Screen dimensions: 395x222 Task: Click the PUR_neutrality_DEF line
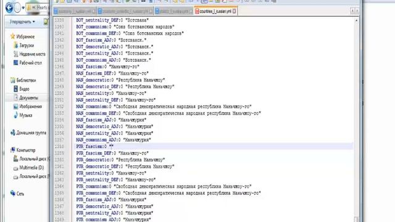click(x=116, y=179)
